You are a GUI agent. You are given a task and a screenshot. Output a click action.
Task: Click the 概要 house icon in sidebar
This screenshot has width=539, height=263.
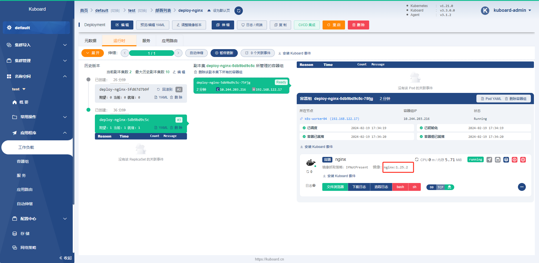click(x=15, y=102)
